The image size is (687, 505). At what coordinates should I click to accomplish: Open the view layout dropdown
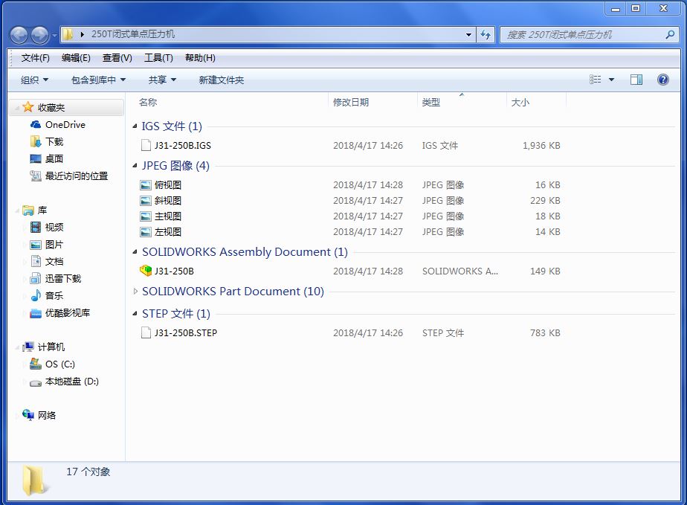tap(610, 80)
